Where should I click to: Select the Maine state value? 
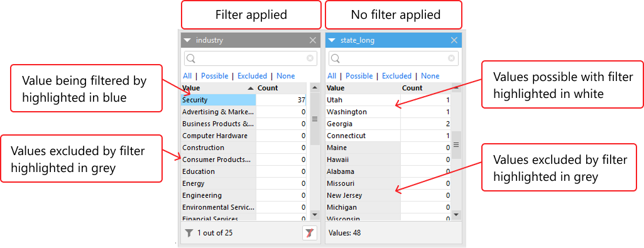coord(363,148)
